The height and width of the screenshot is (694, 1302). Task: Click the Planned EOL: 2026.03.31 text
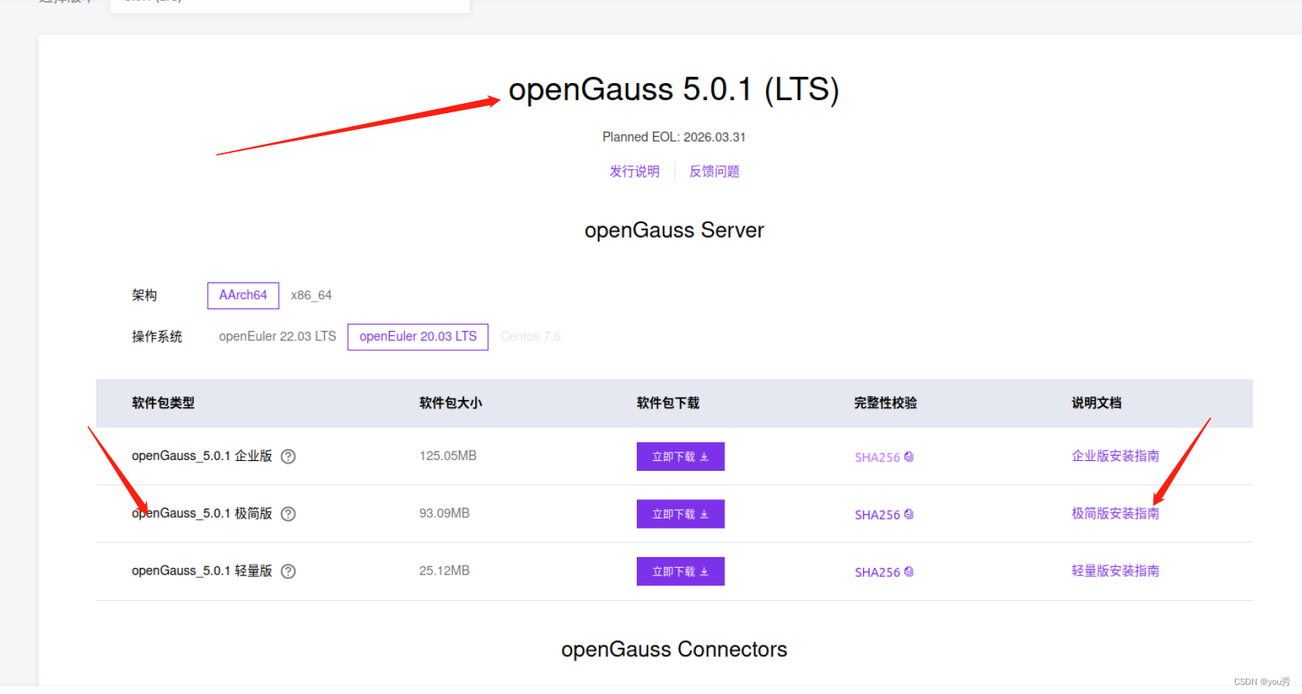pos(674,137)
